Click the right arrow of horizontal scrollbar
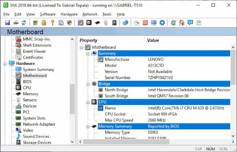237x152 pixels. (x=233, y=142)
